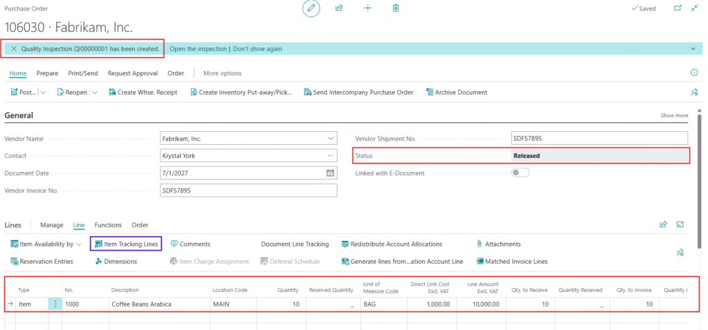708x330 pixels.
Task: Toggle Linked with E-Document switch
Action: pos(520,173)
